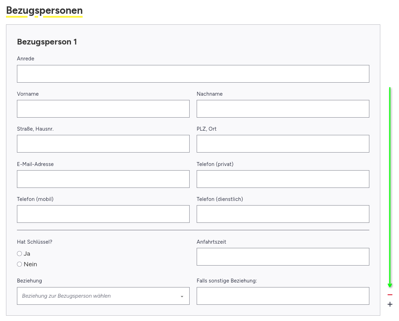The height and width of the screenshot is (321, 399).
Task: Click the red minus remove icon
Action: click(390, 295)
